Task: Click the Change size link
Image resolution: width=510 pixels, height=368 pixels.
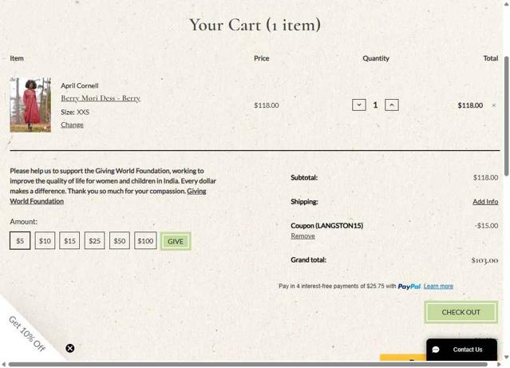Action: 72,125
